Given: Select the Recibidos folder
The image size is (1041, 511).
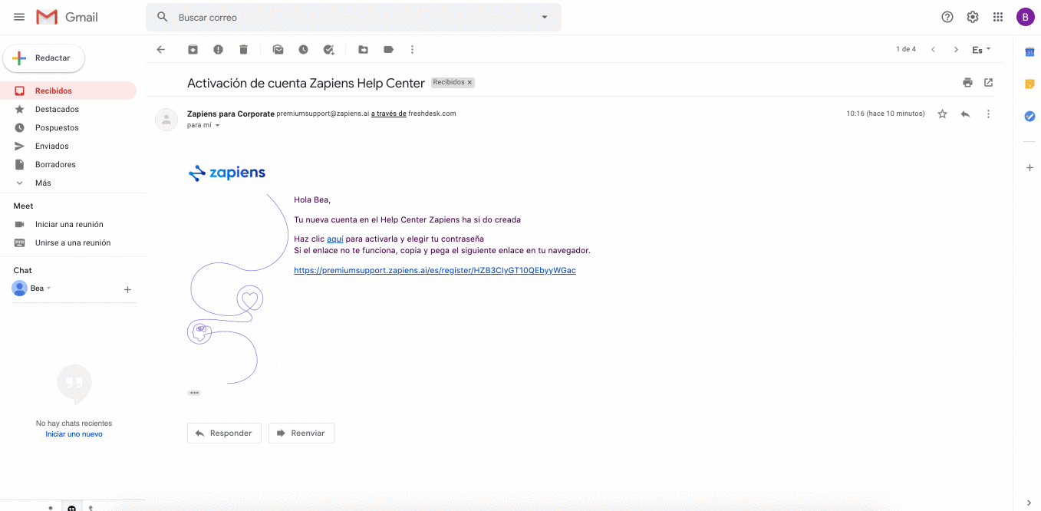Looking at the screenshot, I should click(x=68, y=91).
